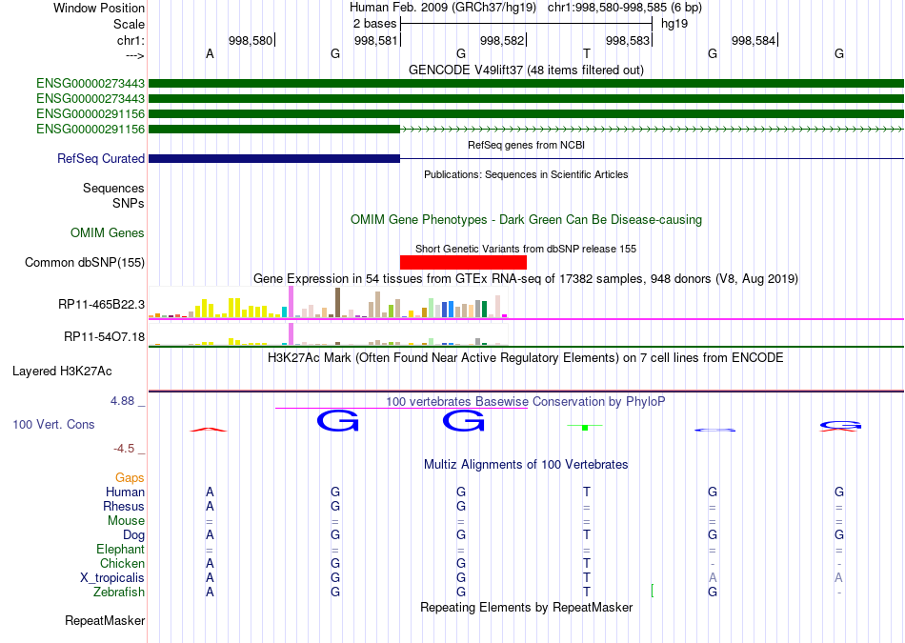
Task: Click the Scale track label
Action: (x=129, y=24)
